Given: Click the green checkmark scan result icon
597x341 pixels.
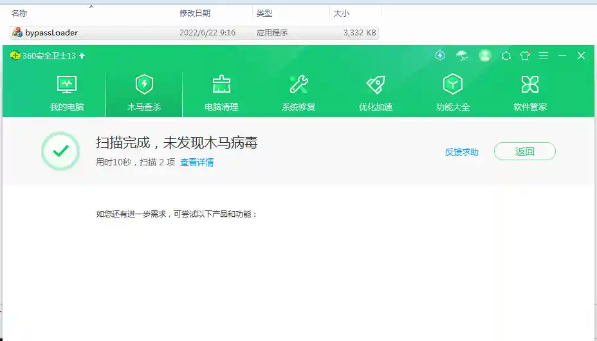Looking at the screenshot, I should click(x=60, y=151).
